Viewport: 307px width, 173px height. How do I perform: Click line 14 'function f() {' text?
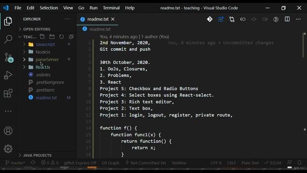[x=118, y=128]
